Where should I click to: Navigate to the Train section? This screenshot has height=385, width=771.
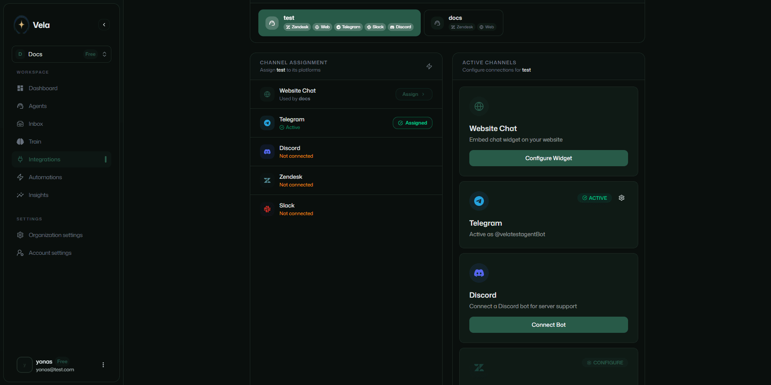point(62,142)
